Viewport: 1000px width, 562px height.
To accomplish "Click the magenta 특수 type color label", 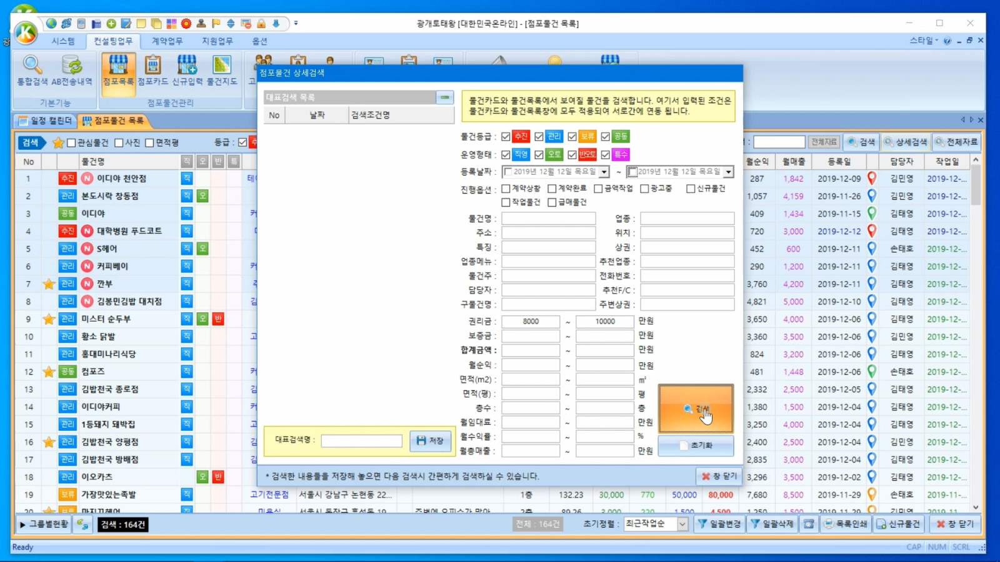I will pyautogui.click(x=621, y=154).
